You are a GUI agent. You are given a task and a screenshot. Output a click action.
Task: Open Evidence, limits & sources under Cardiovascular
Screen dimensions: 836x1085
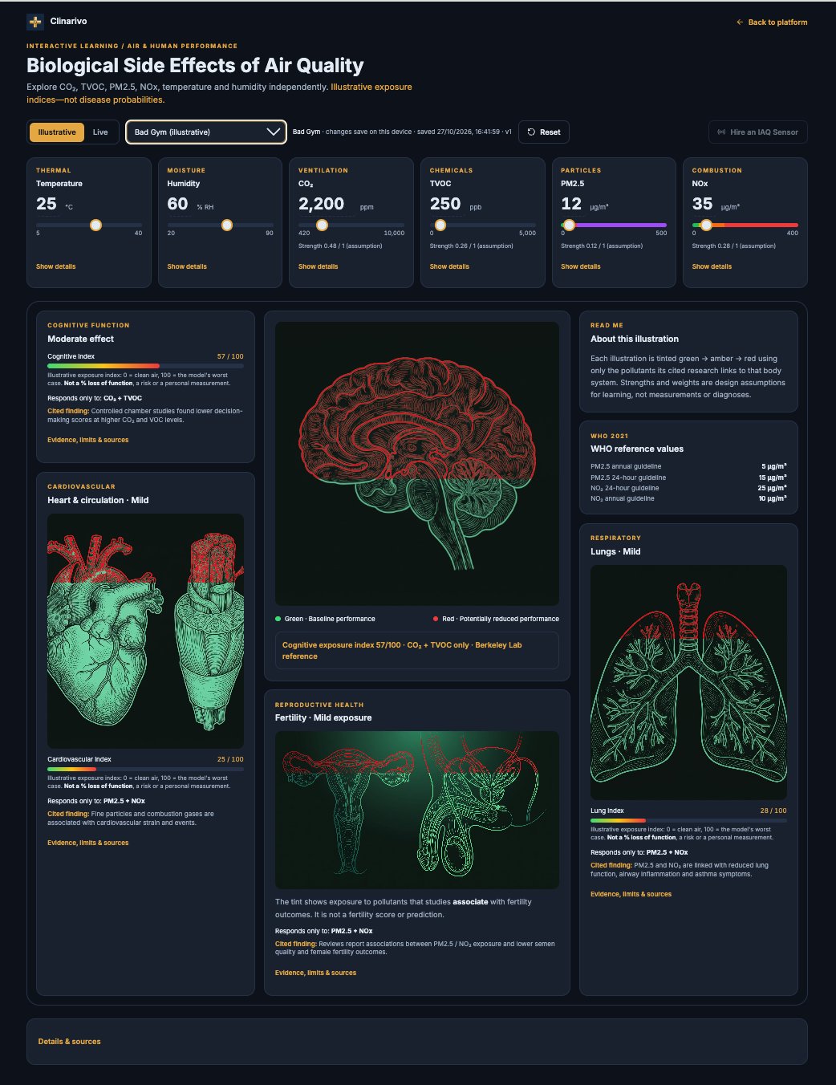87,843
